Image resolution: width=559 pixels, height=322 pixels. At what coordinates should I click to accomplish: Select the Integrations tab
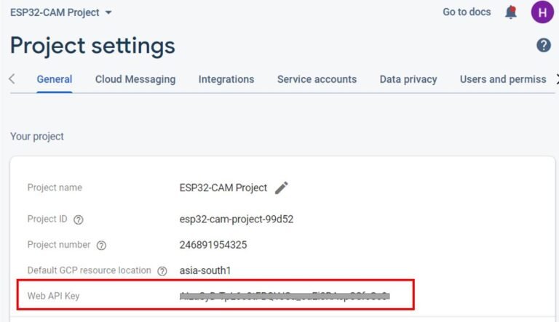pyautogui.click(x=226, y=79)
